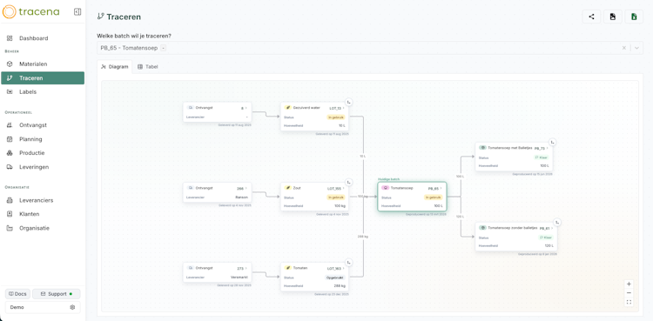Export trace as PDF file icon
The height and width of the screenshot is (321, 653).
coord(613,17)
